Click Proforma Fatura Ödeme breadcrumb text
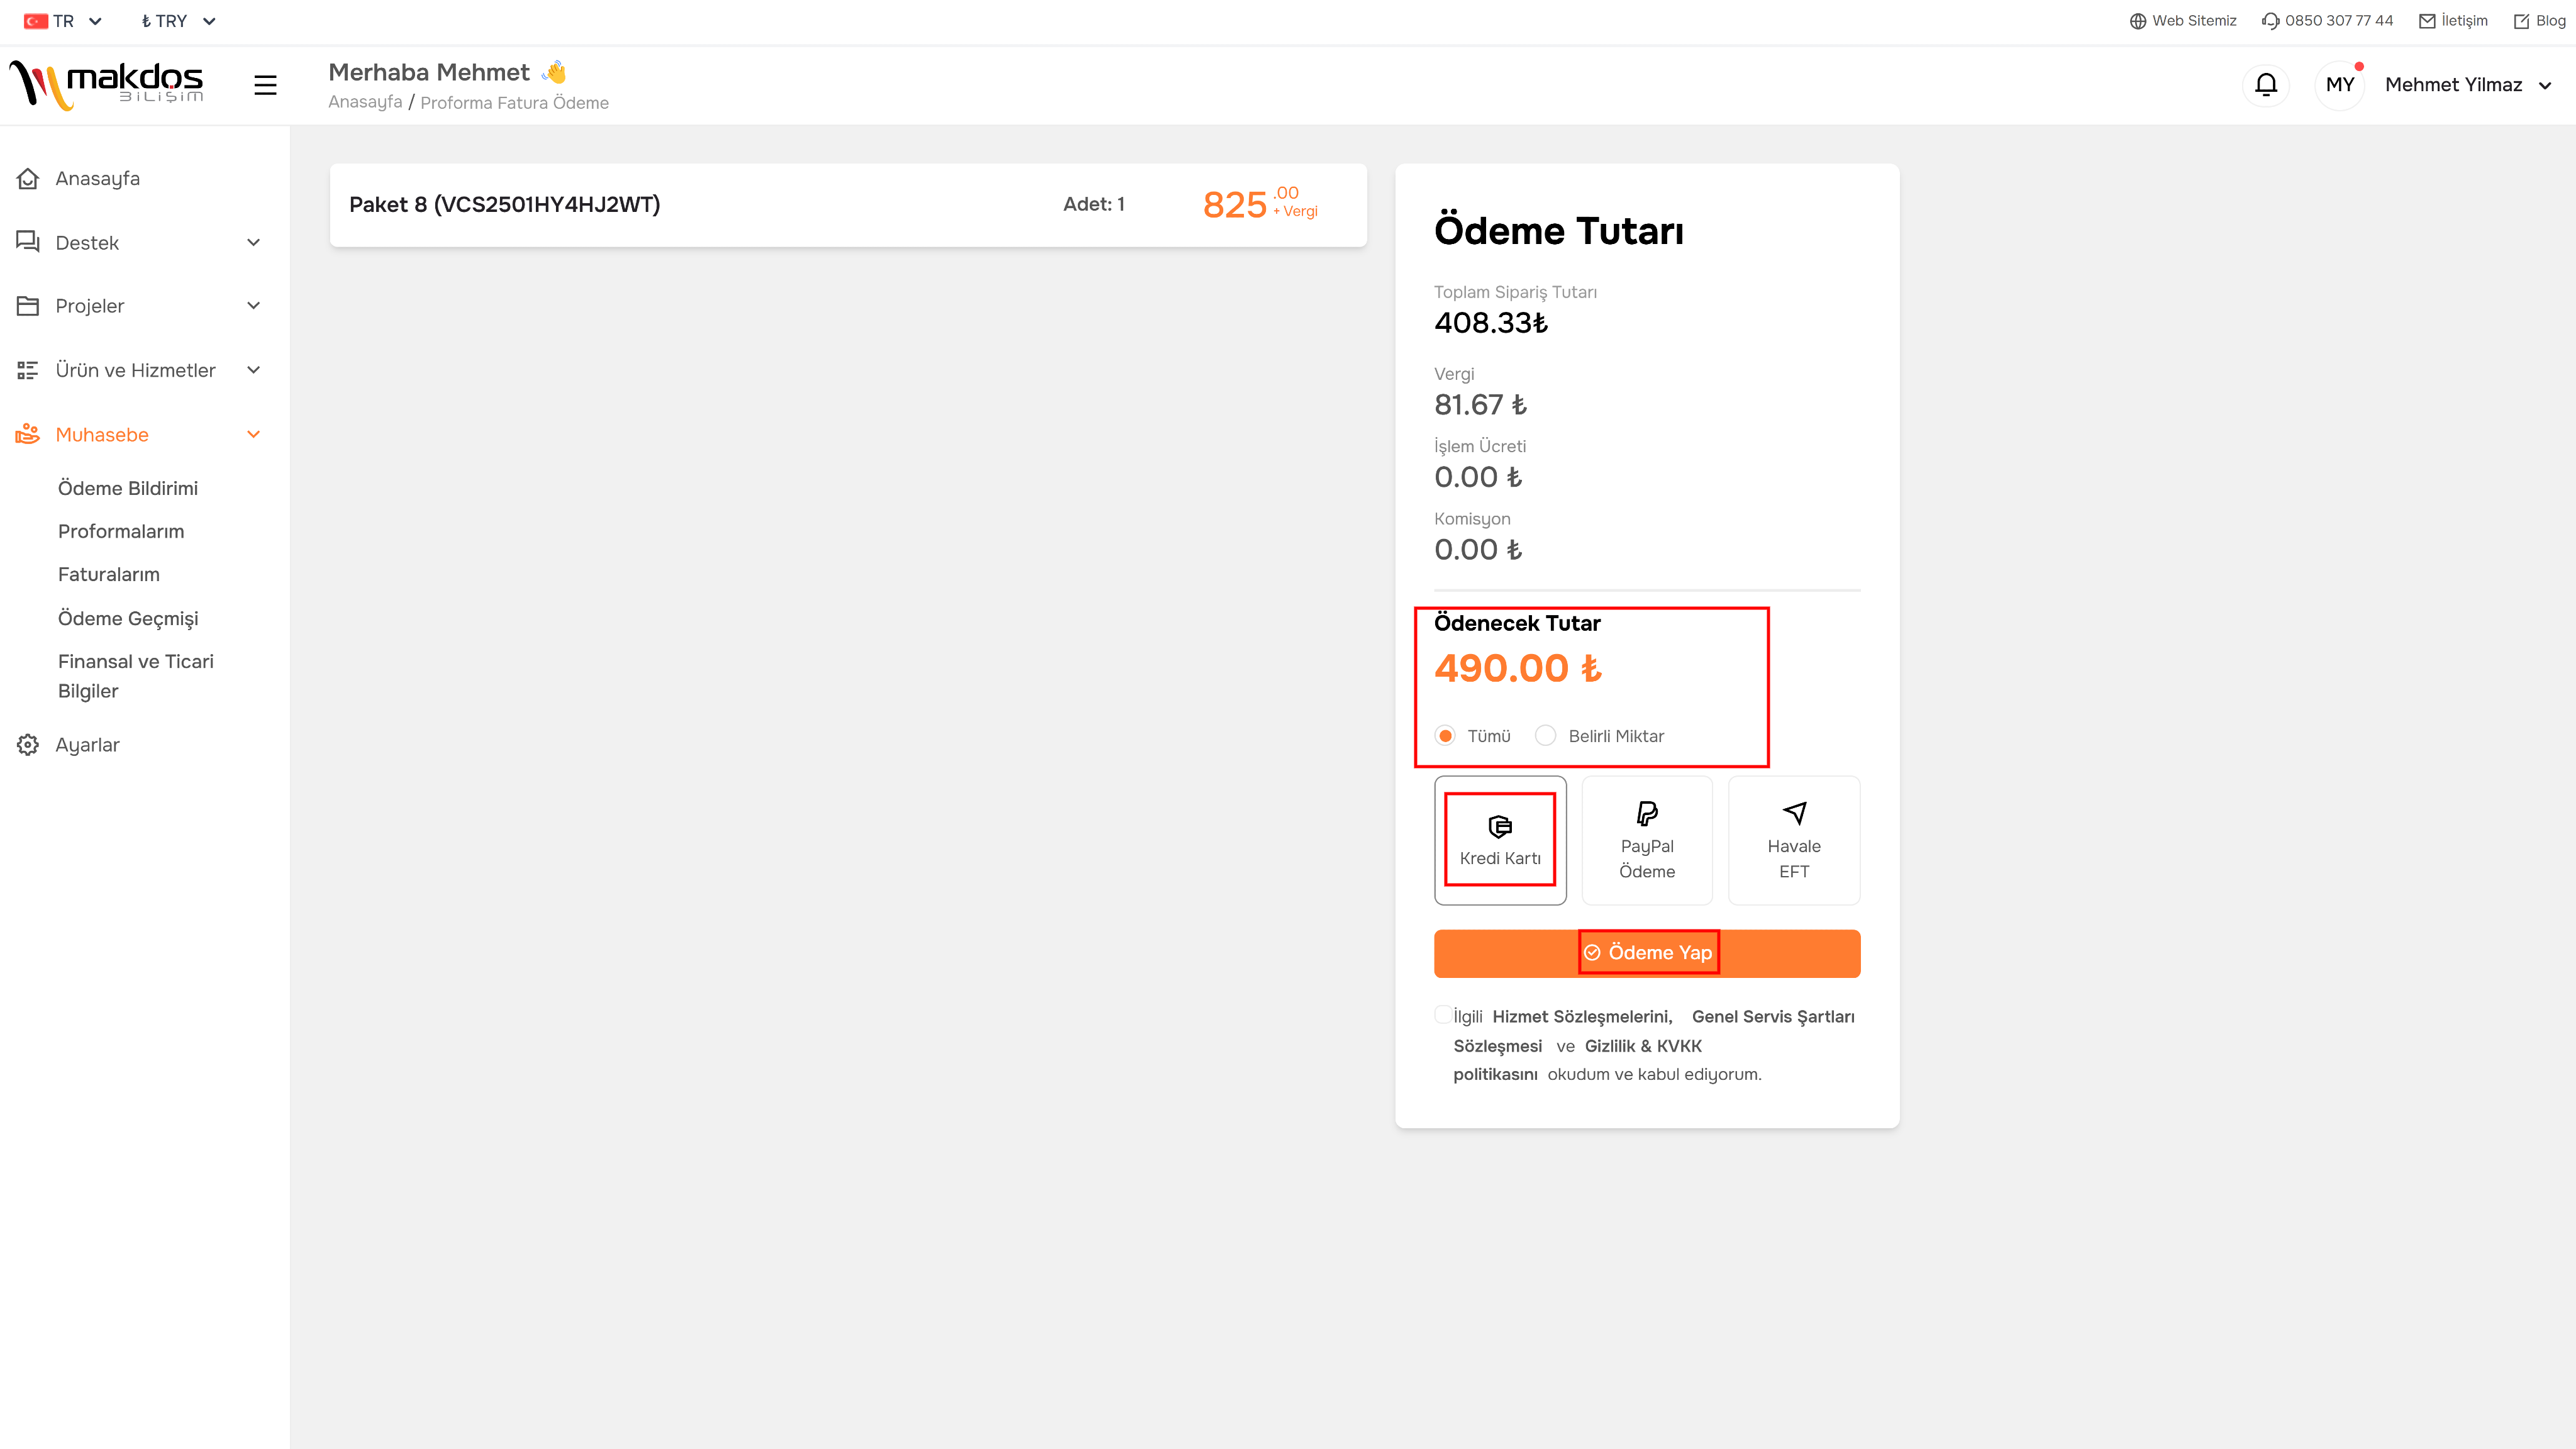 point(514,102)
